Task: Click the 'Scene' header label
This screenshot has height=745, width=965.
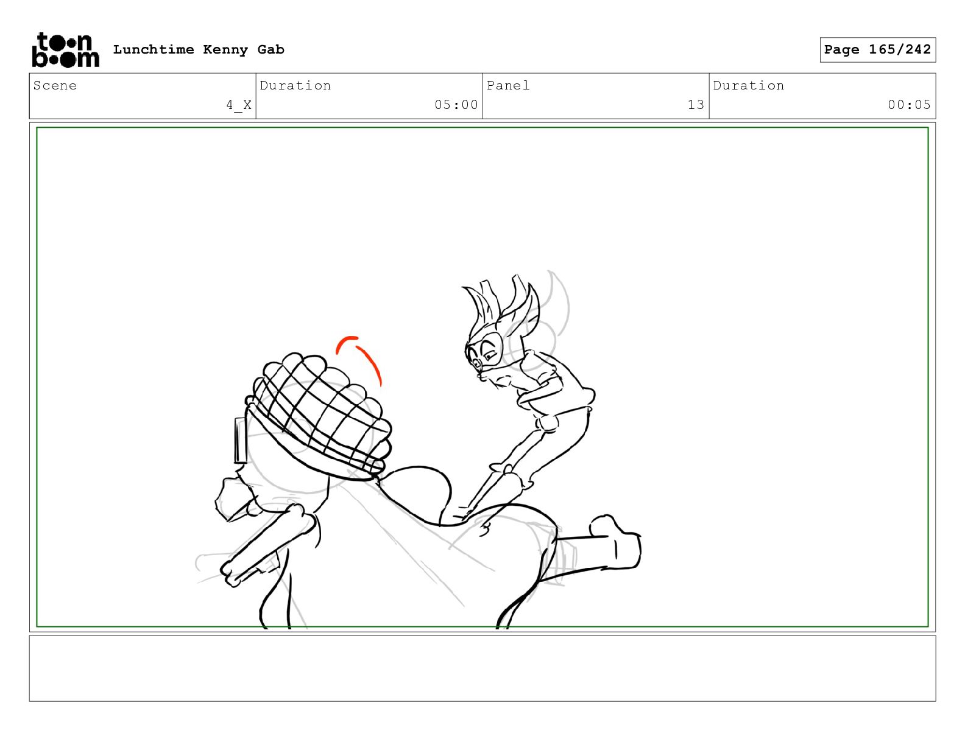Action: tap(55, 86)
